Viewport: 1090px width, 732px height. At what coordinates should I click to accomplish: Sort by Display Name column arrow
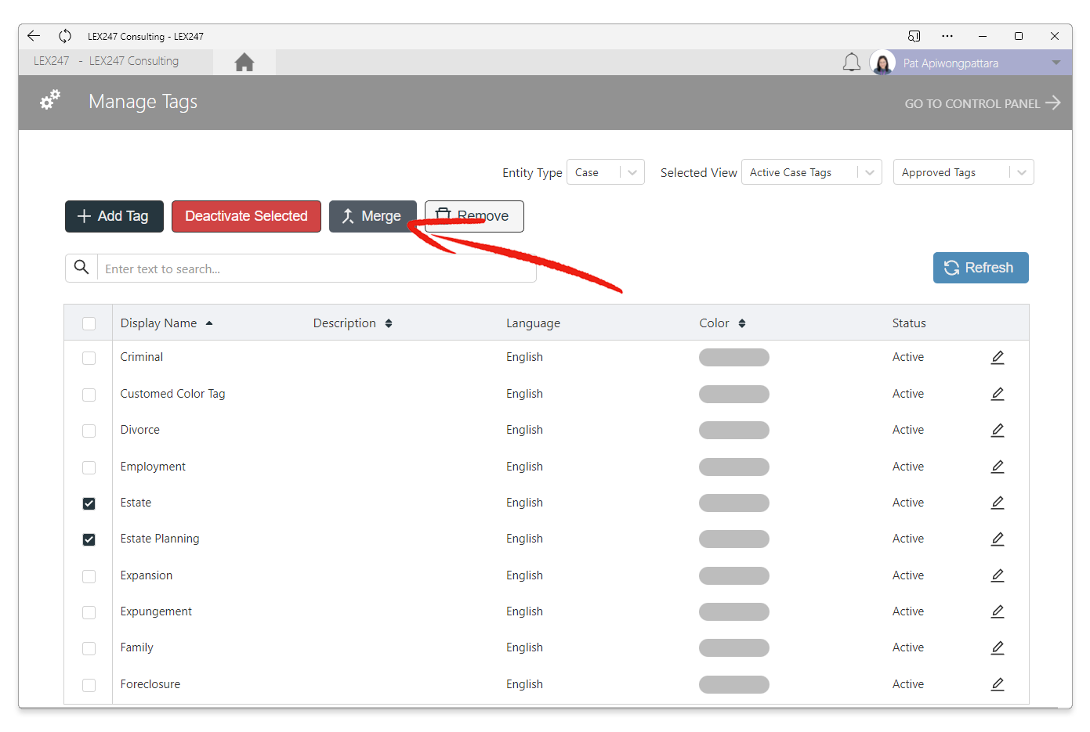tap(209, 323)
